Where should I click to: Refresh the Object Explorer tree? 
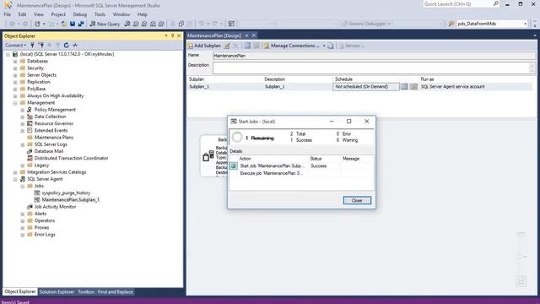pos(66,45)
